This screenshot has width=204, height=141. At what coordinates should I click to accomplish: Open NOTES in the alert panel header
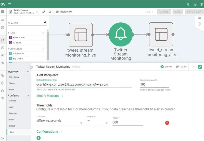click(182, 67)
